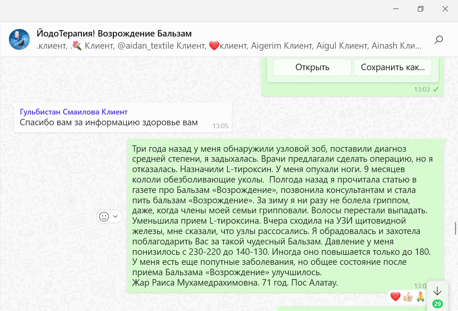Select the Спасибо вам за информацию message
The image size is (458, 311).
point(109,122)
